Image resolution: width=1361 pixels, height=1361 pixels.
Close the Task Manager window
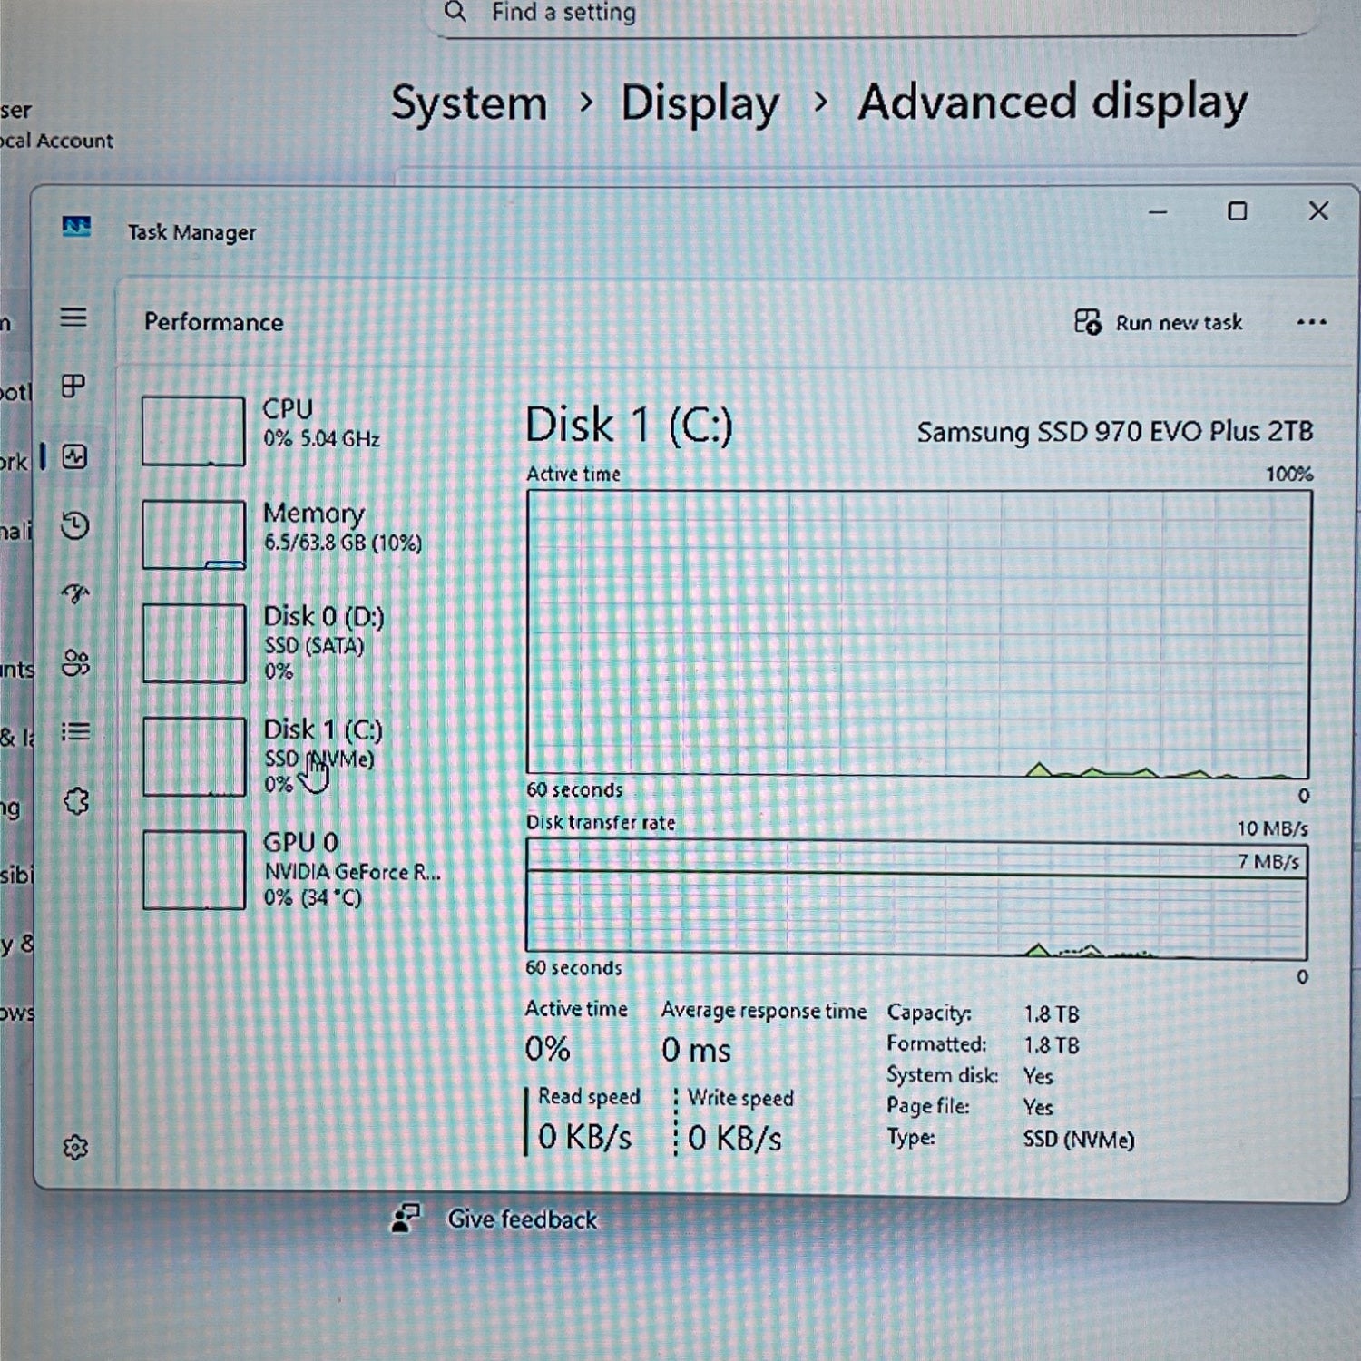pos(1318,211)
